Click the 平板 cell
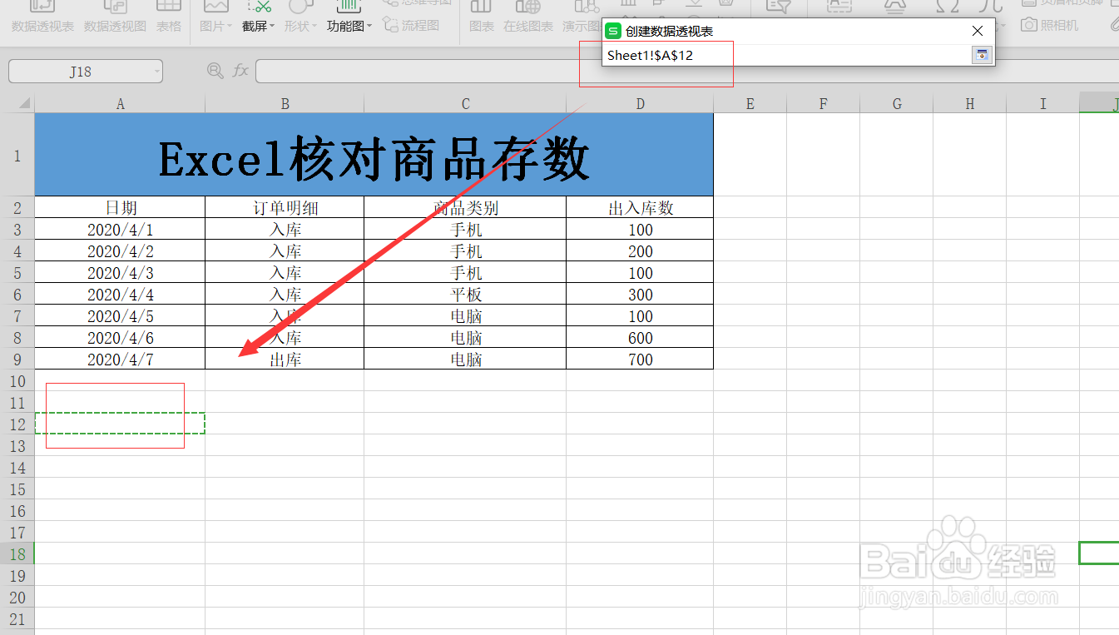Image resolution: width=1119 pixels, height=635 pixels. (465, 294)
